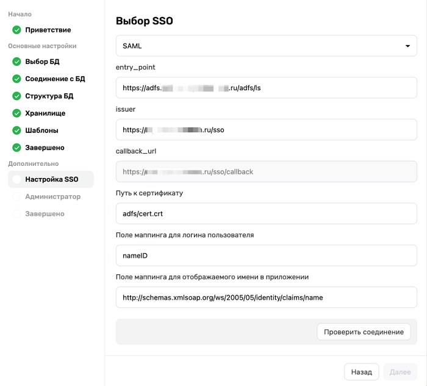Focus the issuer input field

point(266,130)
